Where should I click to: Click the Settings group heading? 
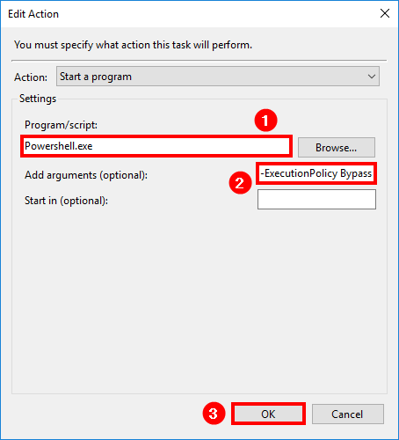point(38,99)
